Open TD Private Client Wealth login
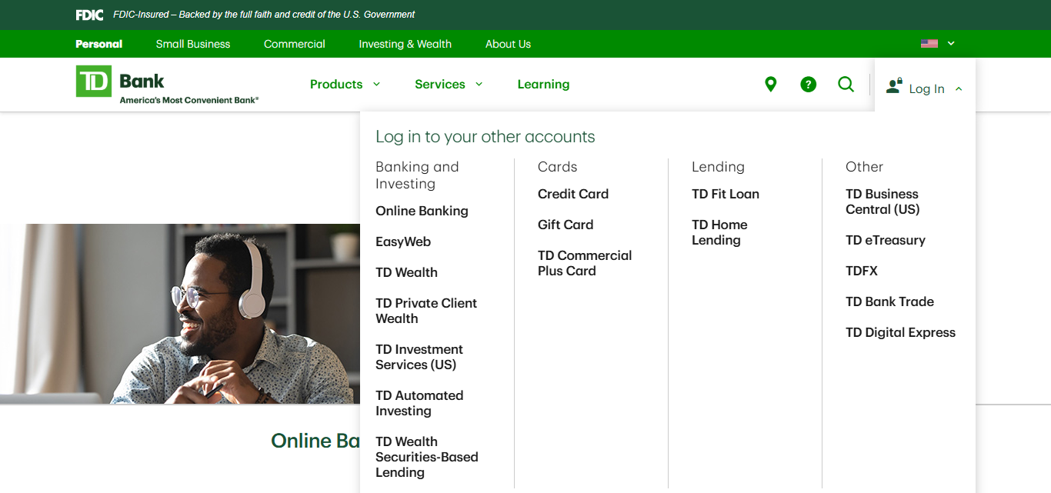1051x493 pixels. click(x=426, y=311)
